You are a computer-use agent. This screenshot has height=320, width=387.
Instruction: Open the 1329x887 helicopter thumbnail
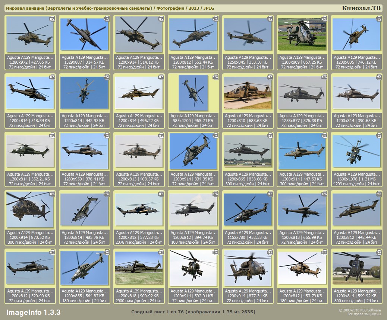tap(84, 35)
